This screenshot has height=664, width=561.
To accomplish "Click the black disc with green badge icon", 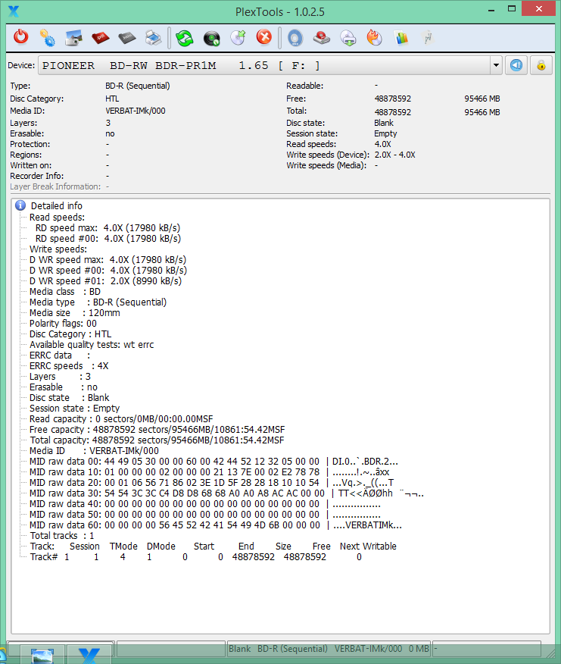I will [x=211, y=38].
